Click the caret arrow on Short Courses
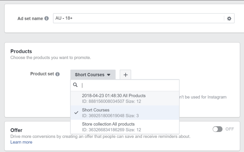Screen dimensions: 244x152 (109, 75)
